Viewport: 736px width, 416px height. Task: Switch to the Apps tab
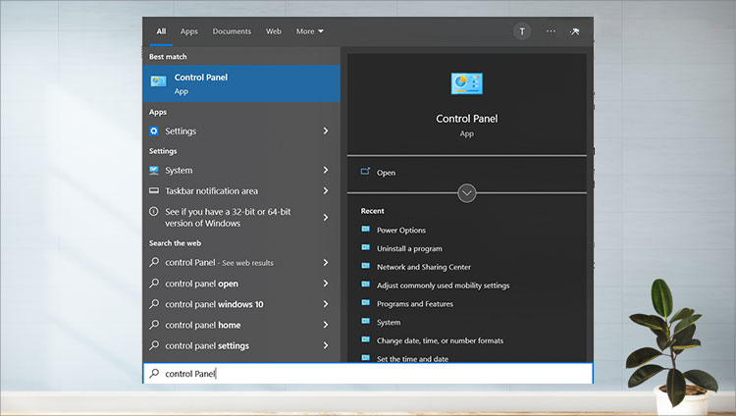point(189,31)
